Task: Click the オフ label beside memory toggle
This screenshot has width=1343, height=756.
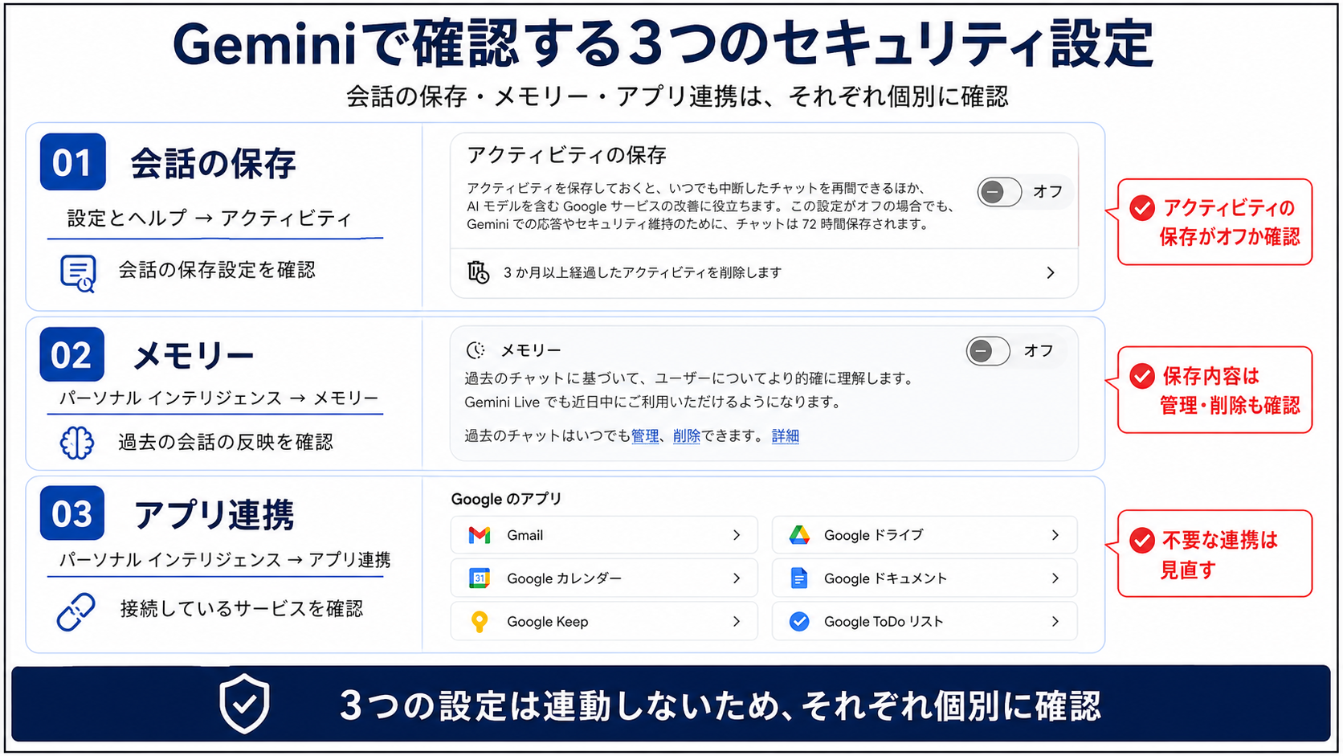Action: [1039, 351]
